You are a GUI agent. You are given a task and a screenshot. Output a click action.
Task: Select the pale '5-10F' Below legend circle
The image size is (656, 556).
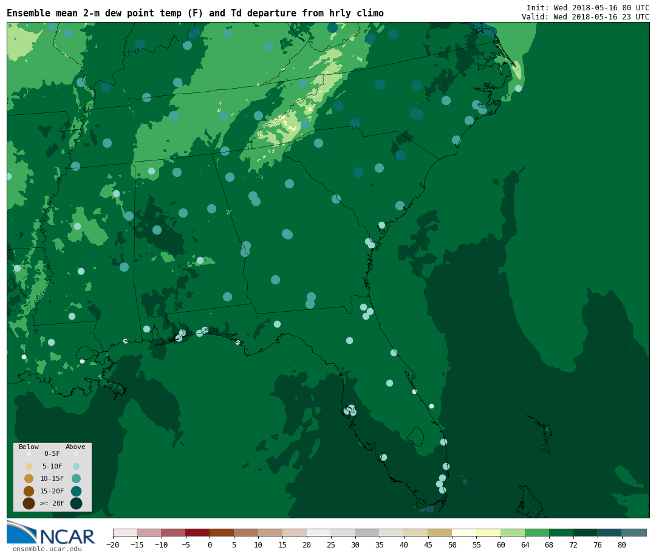pos(29,466)
